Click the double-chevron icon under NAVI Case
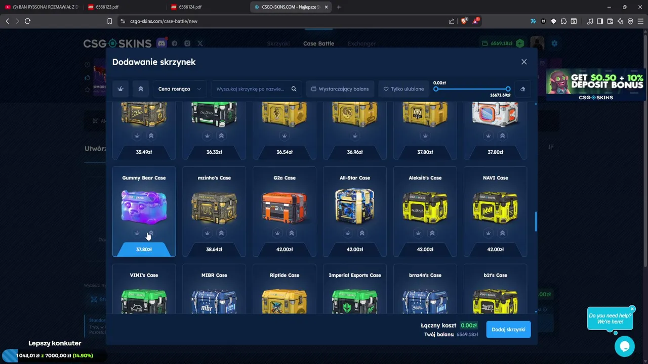The width and height of the screenshot is (648, 364). [503, 233]
